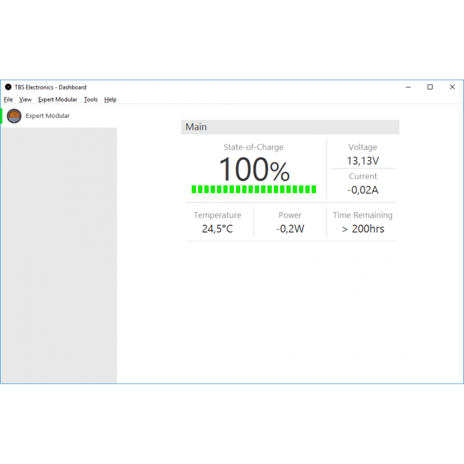Open the Tools menu
Viewport: 464px width, 464px height.
click(x=91, y=100)
